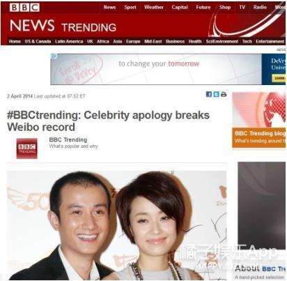This screenshot has height=281, width=287.
Task: Click the article's main couple photo
Action: pyautogui.click(x=116, y=225)
